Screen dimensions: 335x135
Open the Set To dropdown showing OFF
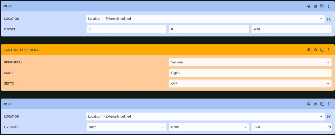[x=250, y=83]
